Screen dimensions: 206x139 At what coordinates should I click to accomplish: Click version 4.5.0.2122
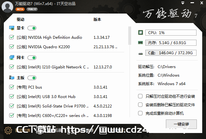click(103, 106)
